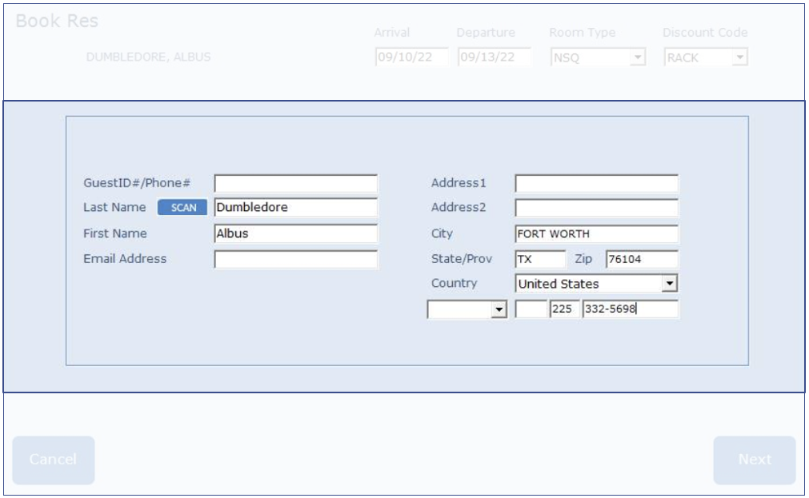Viewport: 809px width, 498px height.
Task: Click the Zip field showing 76104
Action: point(642,260)
